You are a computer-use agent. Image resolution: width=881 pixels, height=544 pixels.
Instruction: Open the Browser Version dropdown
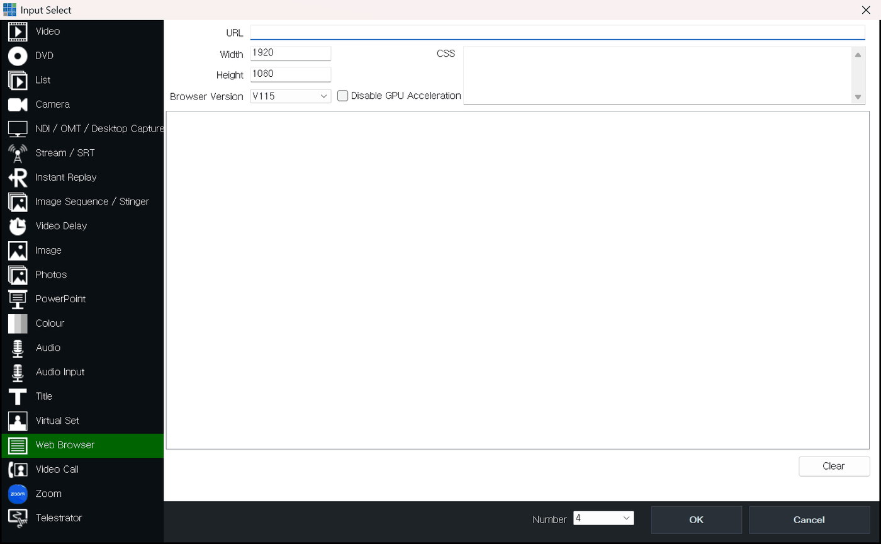[291, 96]
